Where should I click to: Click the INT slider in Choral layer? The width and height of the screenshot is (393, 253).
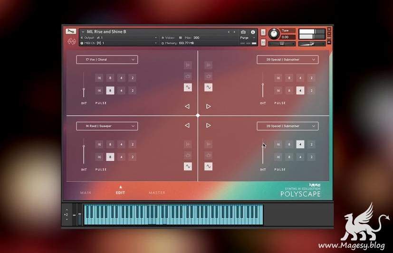pos(84,85)
